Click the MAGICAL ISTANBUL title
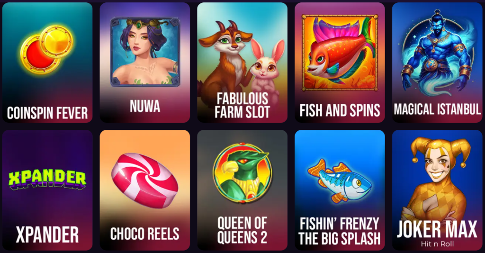 pyautogui.click(x=437, y=109)
